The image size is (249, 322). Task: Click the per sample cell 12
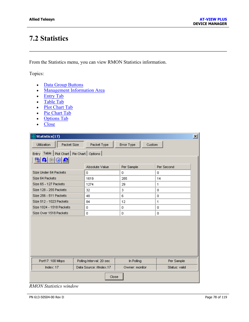coord(138,202)
